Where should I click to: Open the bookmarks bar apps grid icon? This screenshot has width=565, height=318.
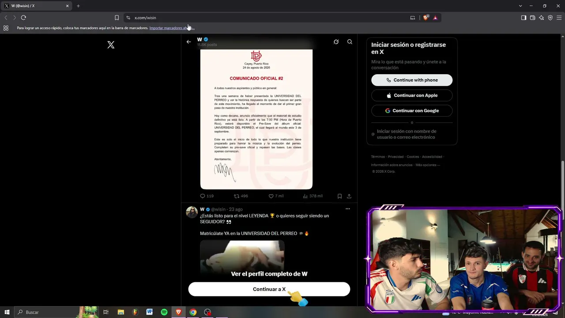tap(6, 28)
